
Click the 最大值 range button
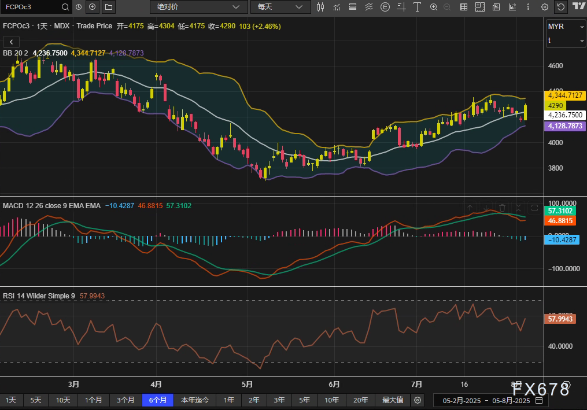click(393, 400)
